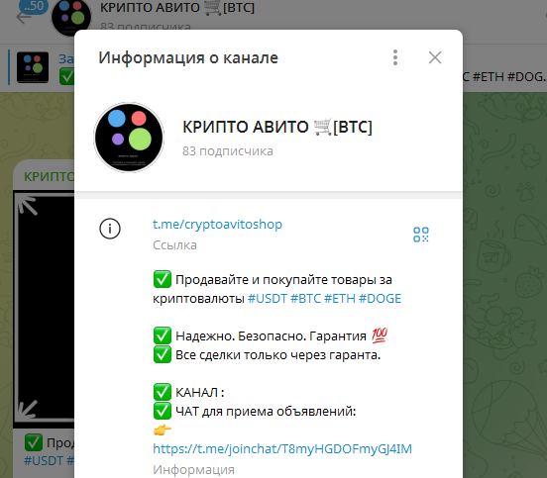
Task: Click the pinned message thumbnail in the background chat
Action: [33, 67]
